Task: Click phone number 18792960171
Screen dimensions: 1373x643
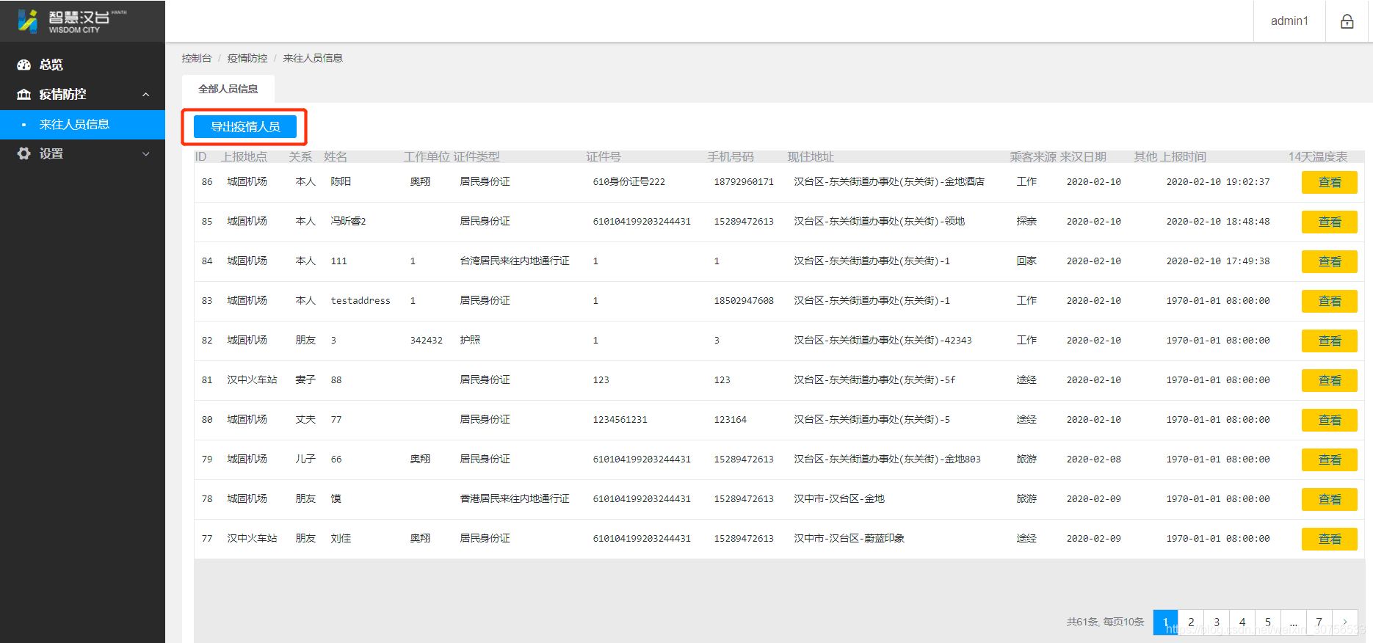Action: click(x=744, y=181)
